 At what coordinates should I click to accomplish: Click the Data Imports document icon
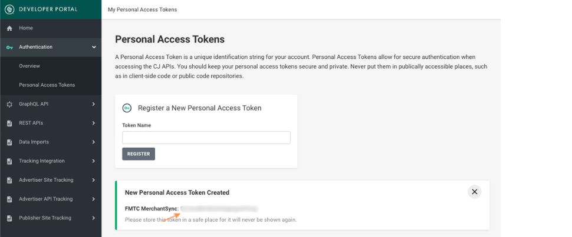coord(9,142)
